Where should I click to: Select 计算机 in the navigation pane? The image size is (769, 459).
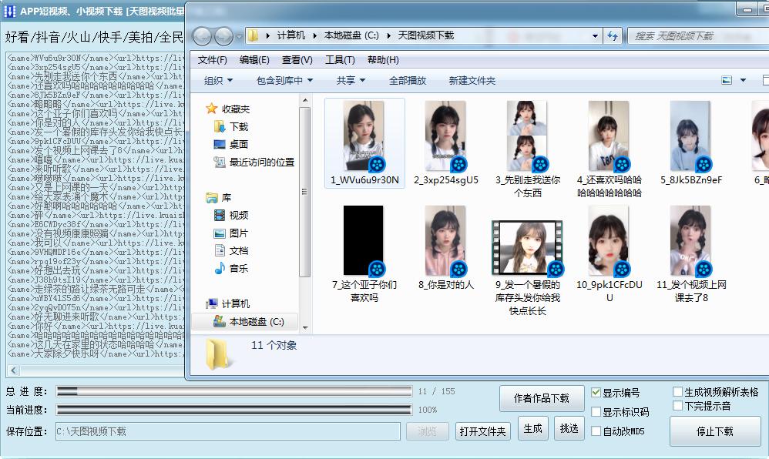point(227,303)
